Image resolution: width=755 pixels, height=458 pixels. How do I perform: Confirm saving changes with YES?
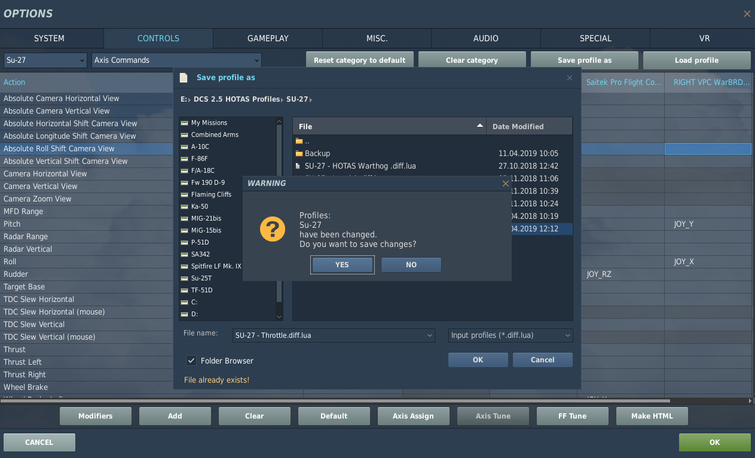[x=343, y=265]
